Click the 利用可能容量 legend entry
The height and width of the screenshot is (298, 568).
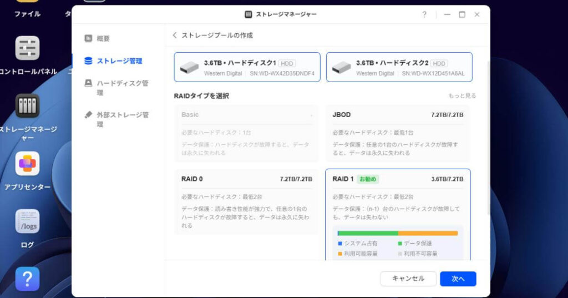pyautogui.click(x=358, y=254)
